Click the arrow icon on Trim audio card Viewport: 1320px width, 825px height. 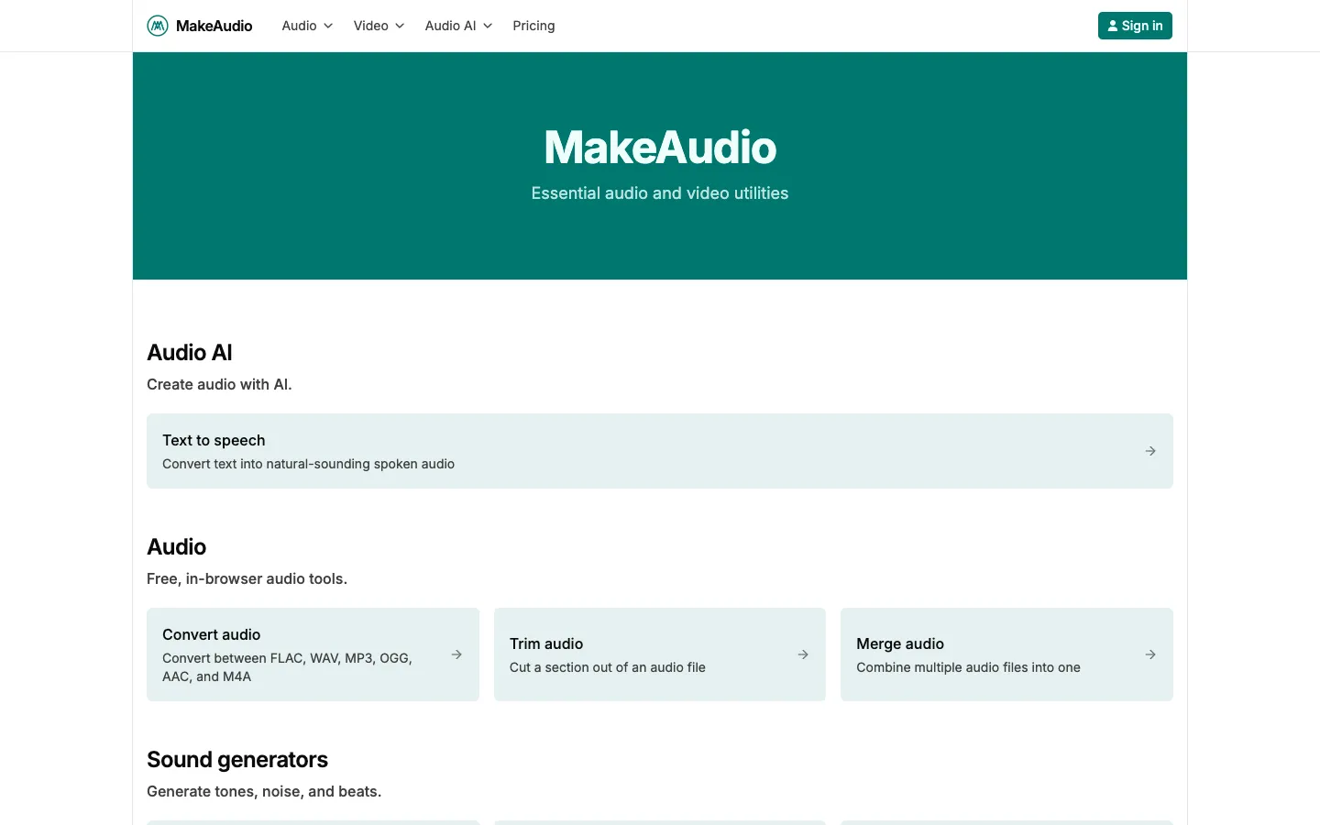[x=803, y=654]
